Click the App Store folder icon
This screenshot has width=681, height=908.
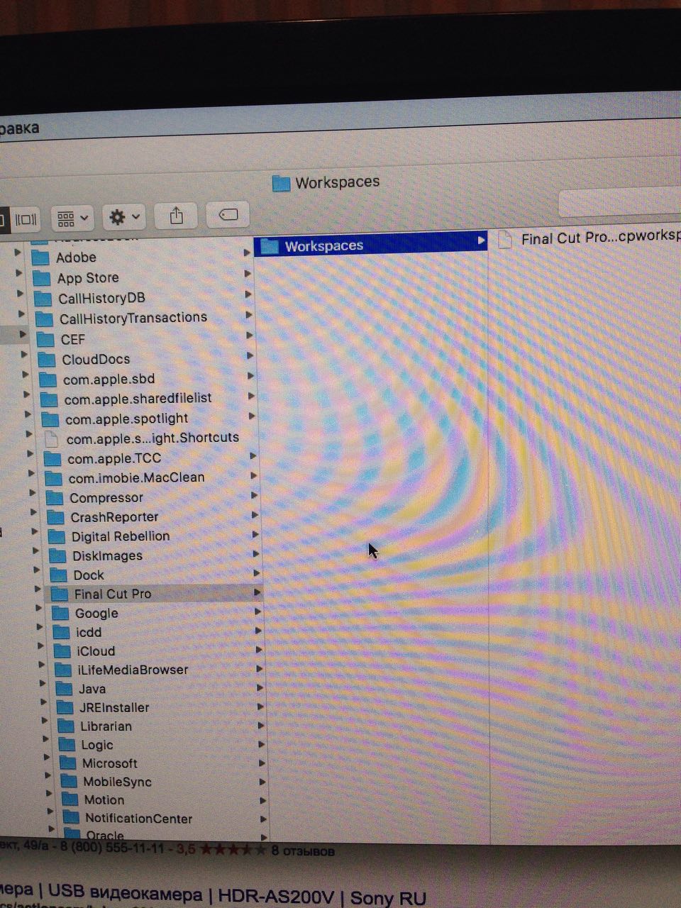click(41, 278)
